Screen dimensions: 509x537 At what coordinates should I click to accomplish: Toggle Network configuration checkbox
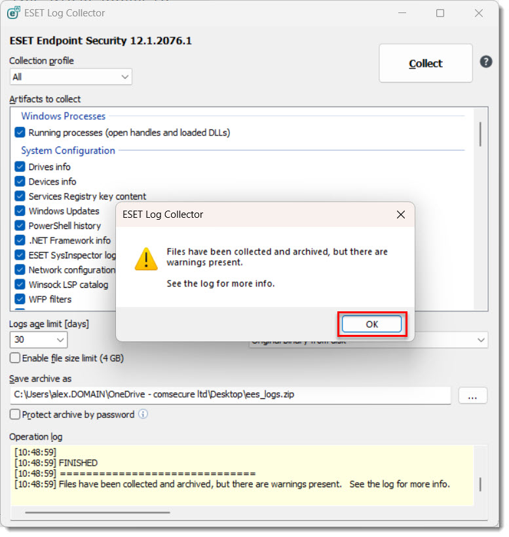[20, 271]
